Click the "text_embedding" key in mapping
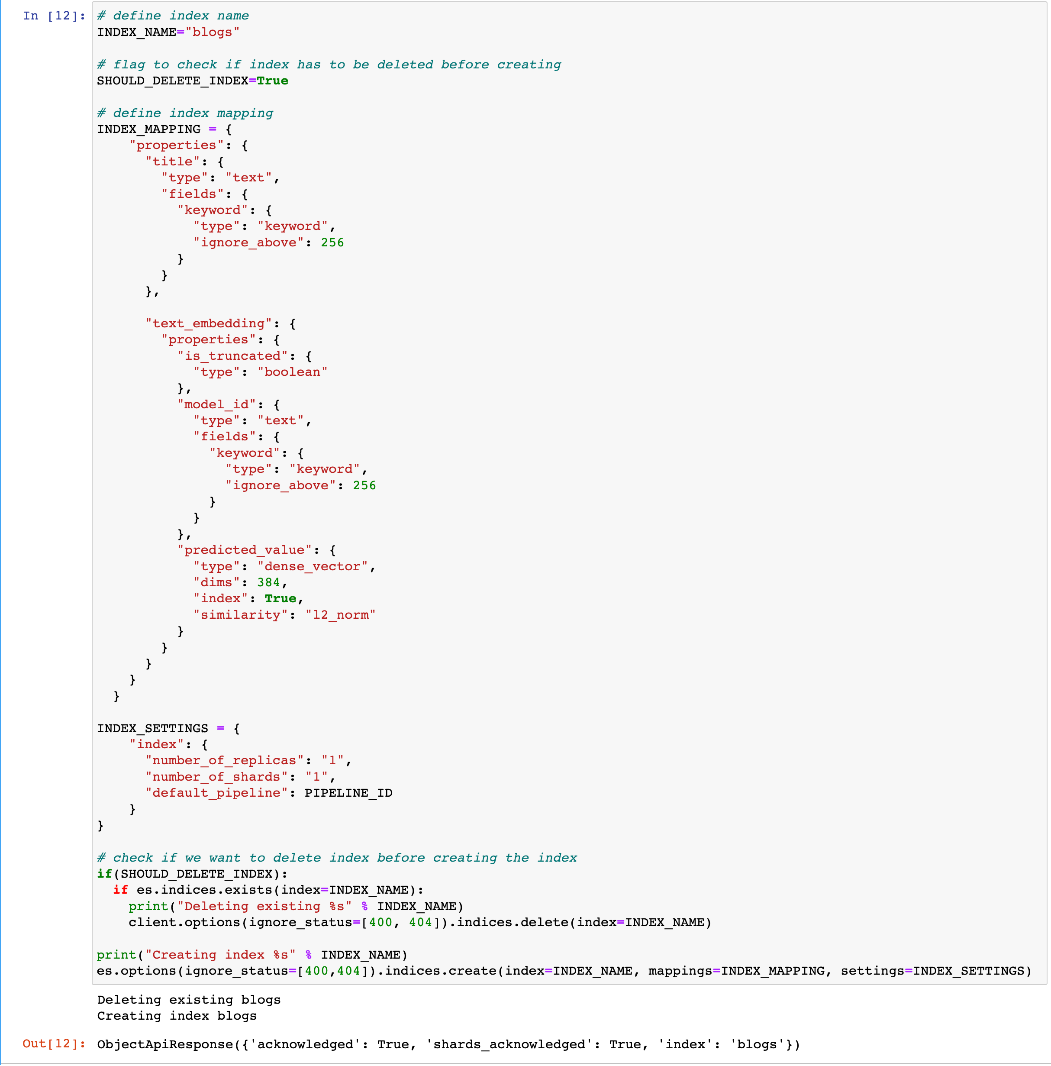The image size is (1051, 1066). click(209, 323)
